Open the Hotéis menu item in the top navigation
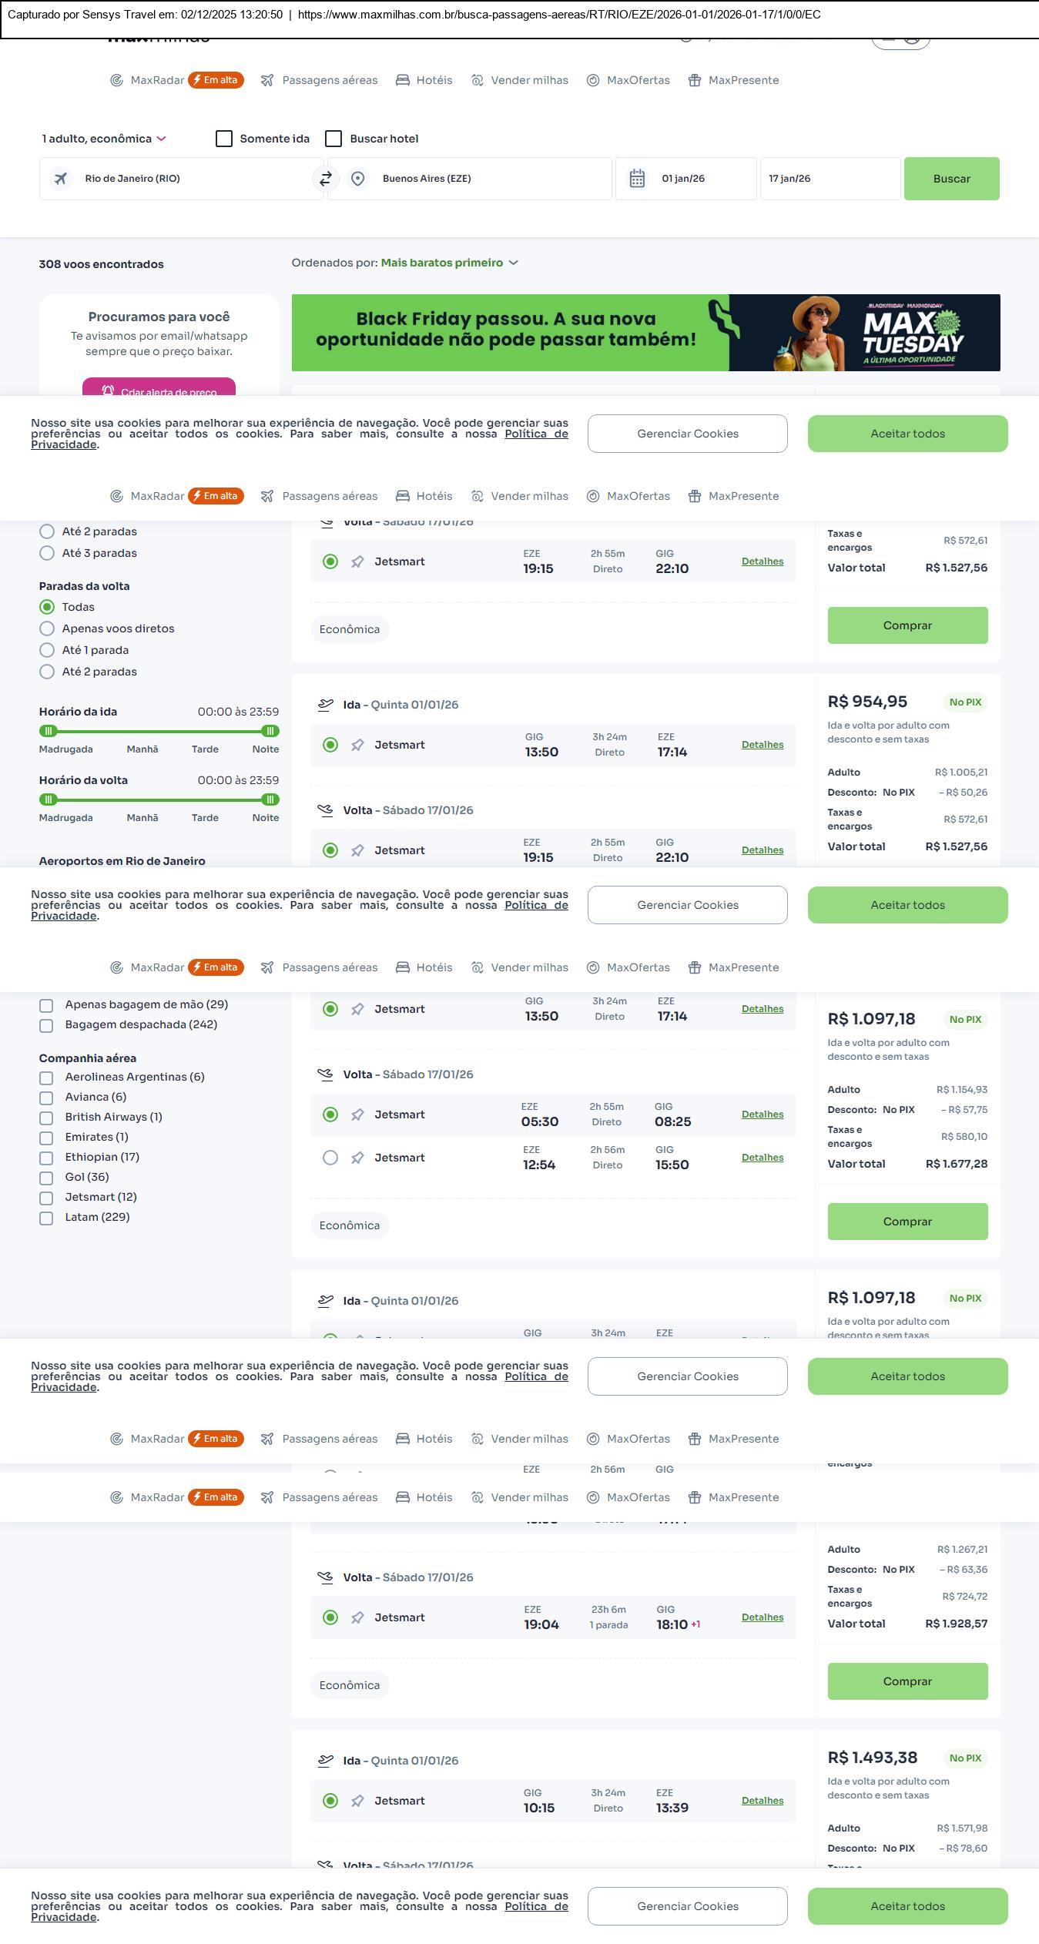Viewport: 1039px width, 1944px height. coord(424,80)
